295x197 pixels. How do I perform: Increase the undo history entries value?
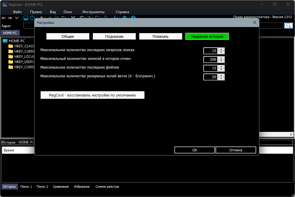point(221,58)
